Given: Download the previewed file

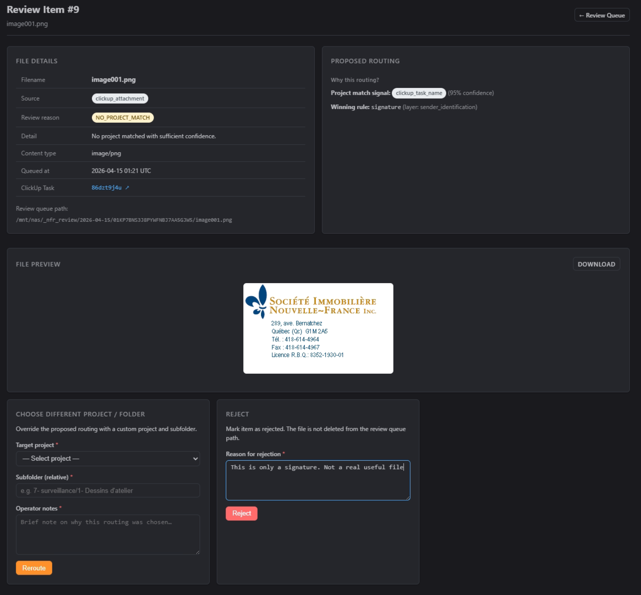Looking at the screenshot, I should click(596, 264).
